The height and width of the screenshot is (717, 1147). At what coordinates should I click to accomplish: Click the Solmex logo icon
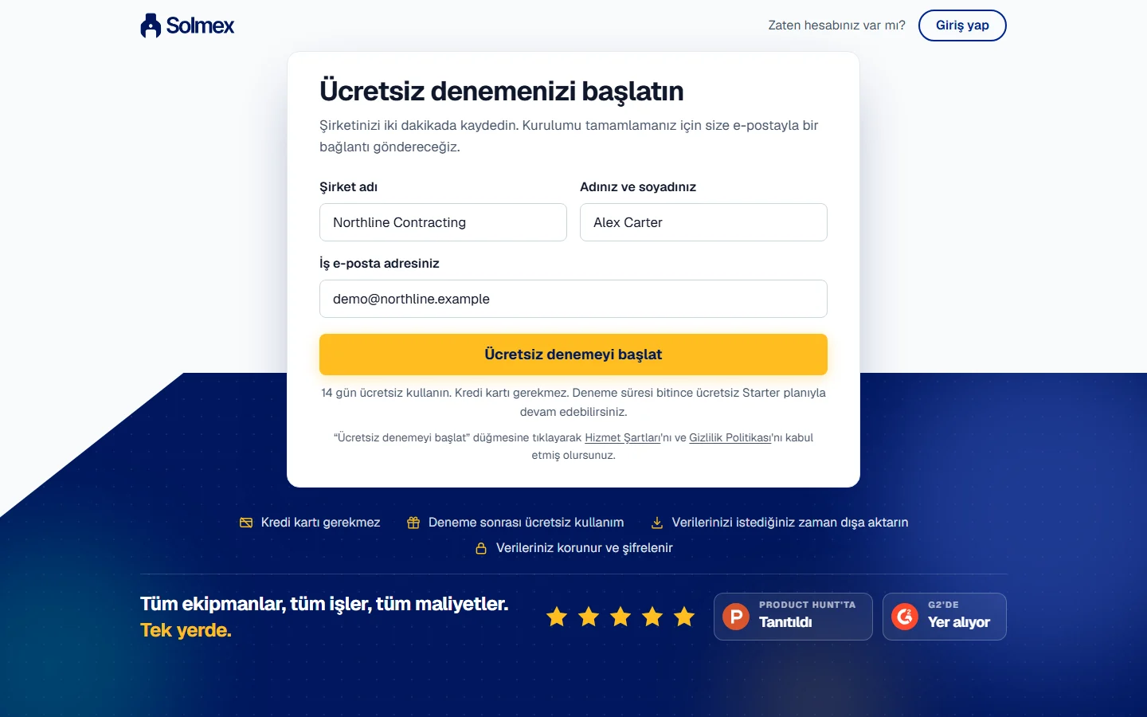151,25
